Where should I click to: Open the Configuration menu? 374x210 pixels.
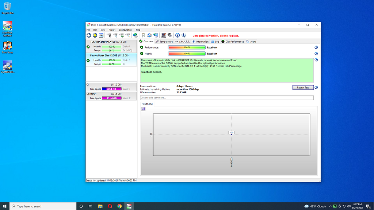[x=125, y=30]
